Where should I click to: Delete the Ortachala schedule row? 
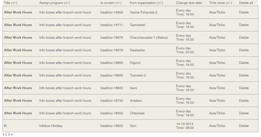coord(244,113)
